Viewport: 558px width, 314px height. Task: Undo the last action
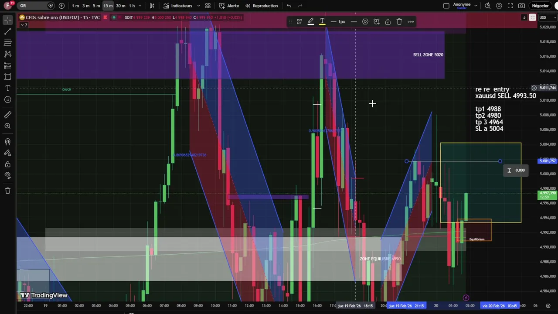(x=289, y=6)
